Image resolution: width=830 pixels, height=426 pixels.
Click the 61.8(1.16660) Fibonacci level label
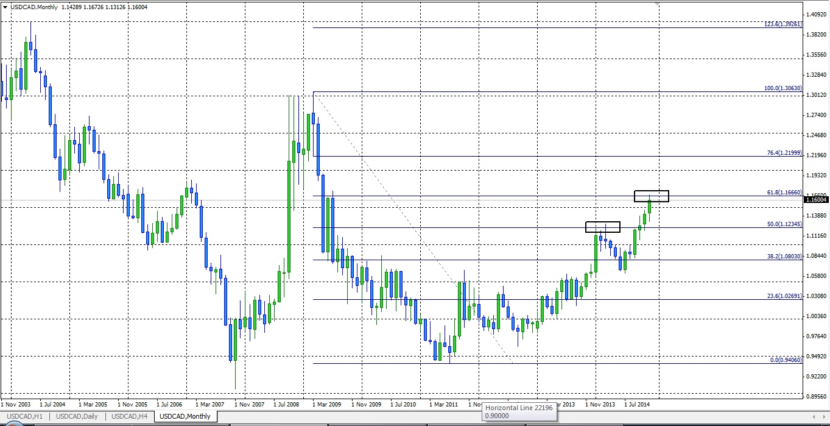point(784,193)
